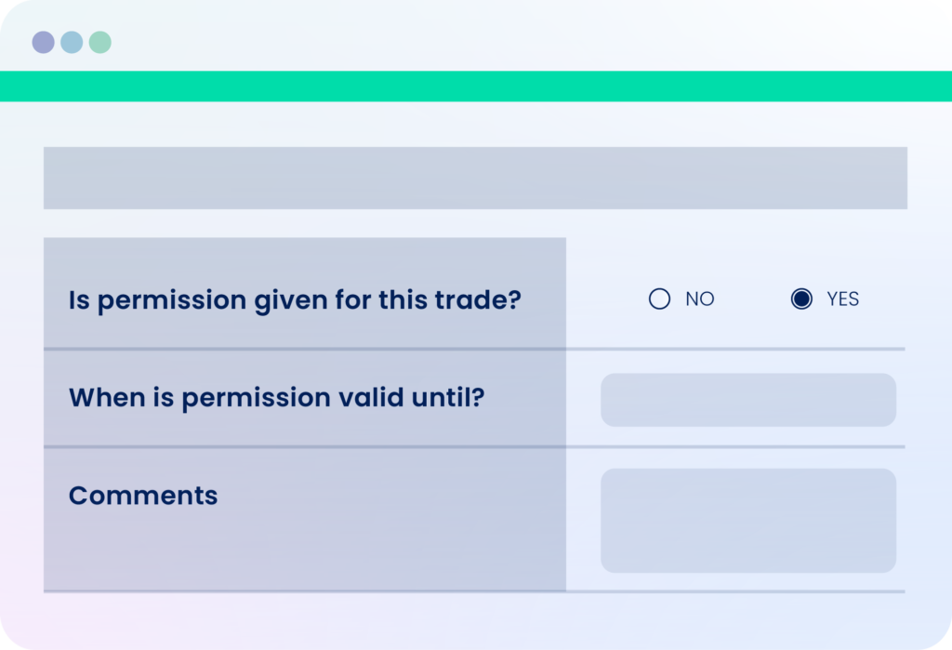This screenshot has height=650, width=952.
Task: Click the green window control dot
Action: pos(100,43)
